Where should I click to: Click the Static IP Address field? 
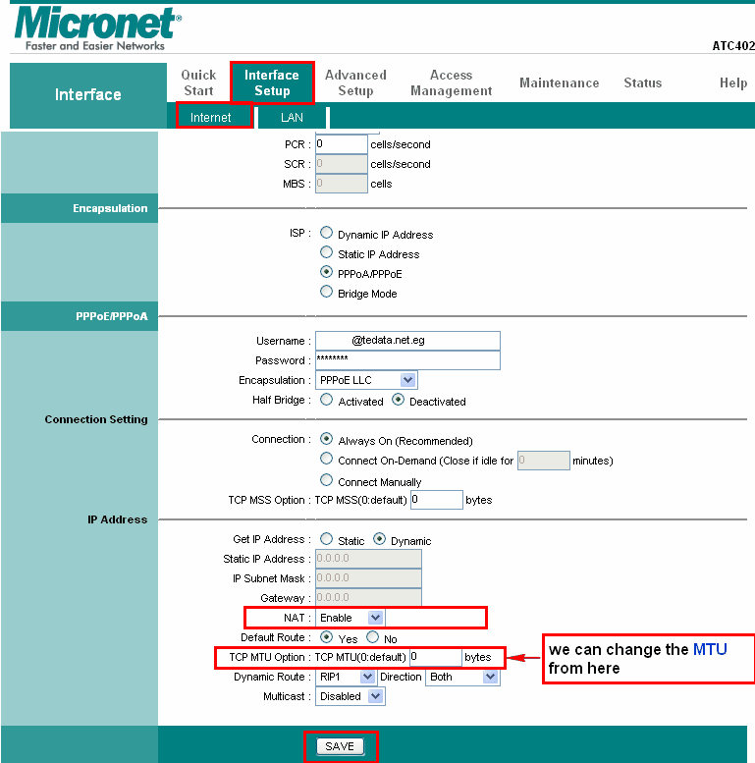[368, 559]
